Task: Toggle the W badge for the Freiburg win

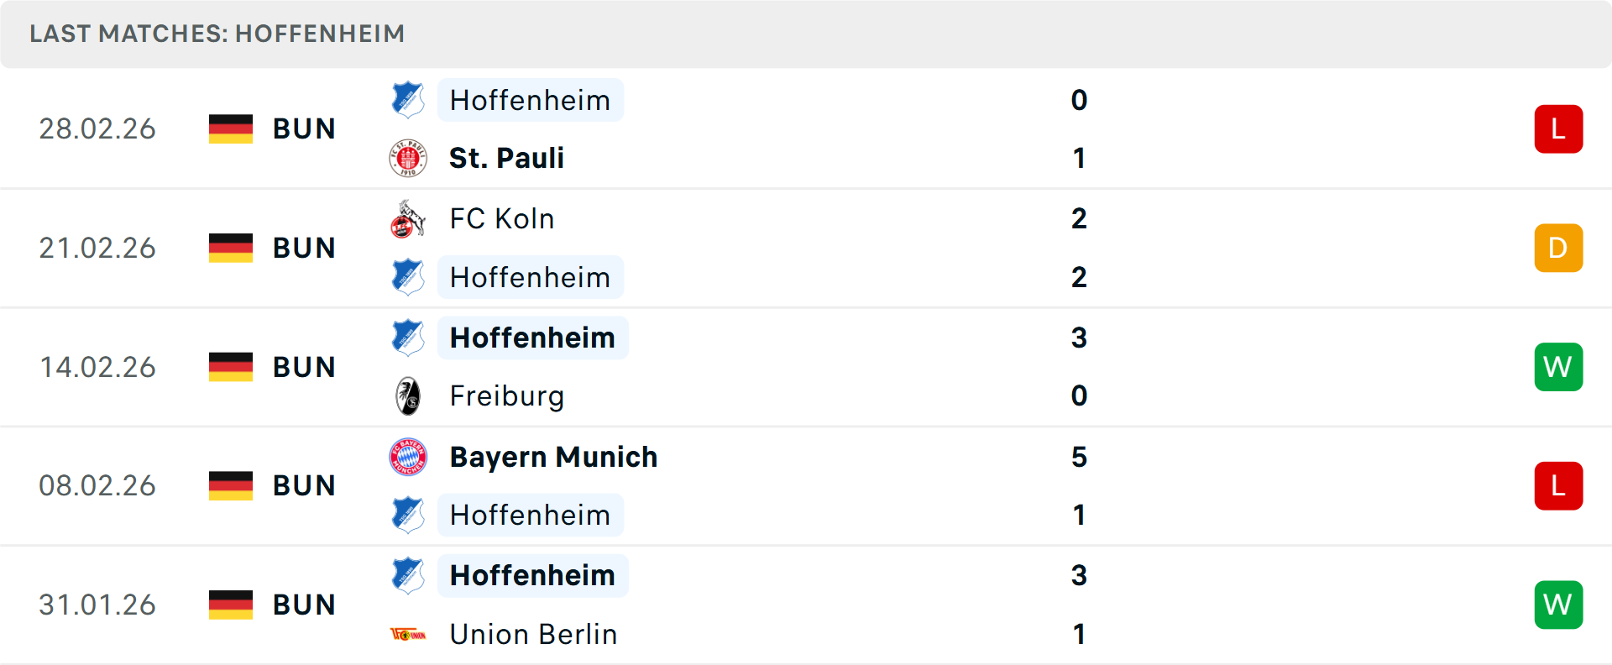Action: coord(1558,367)
